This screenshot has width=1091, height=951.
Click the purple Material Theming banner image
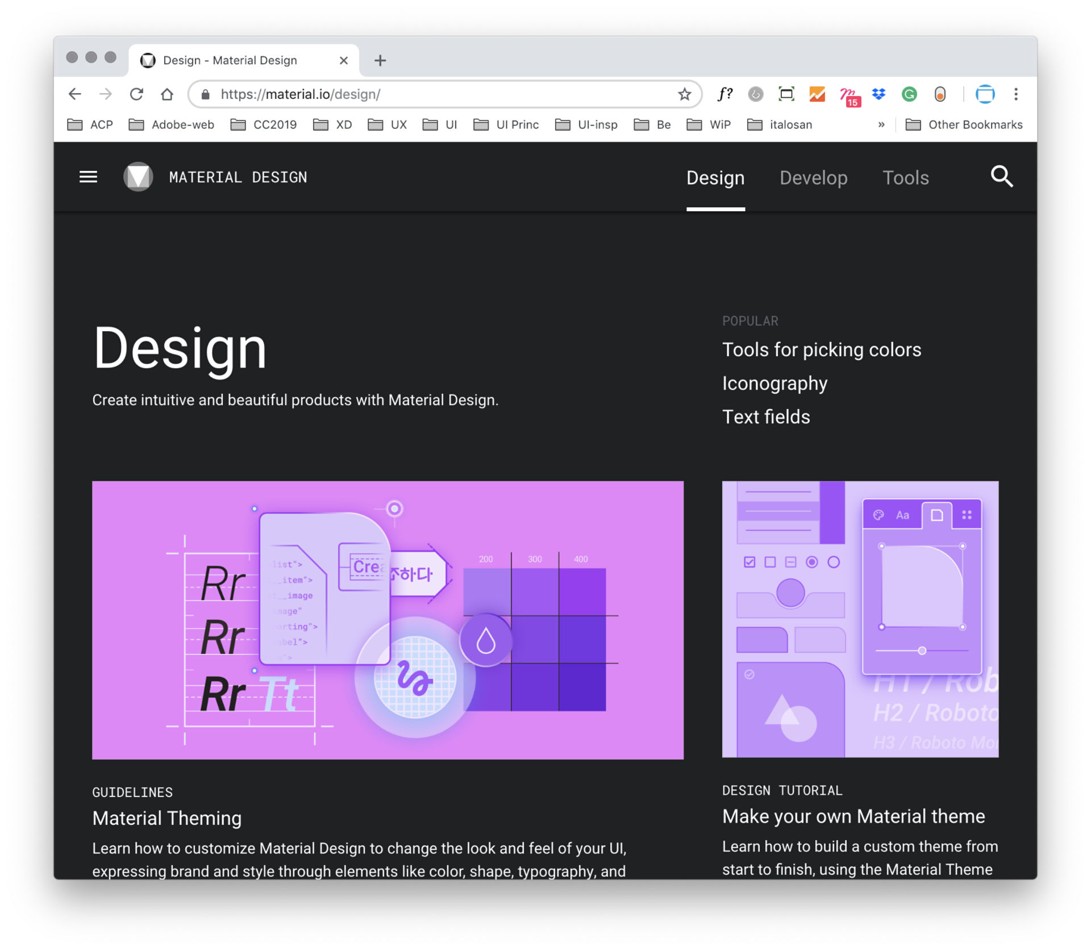point(388,619)
